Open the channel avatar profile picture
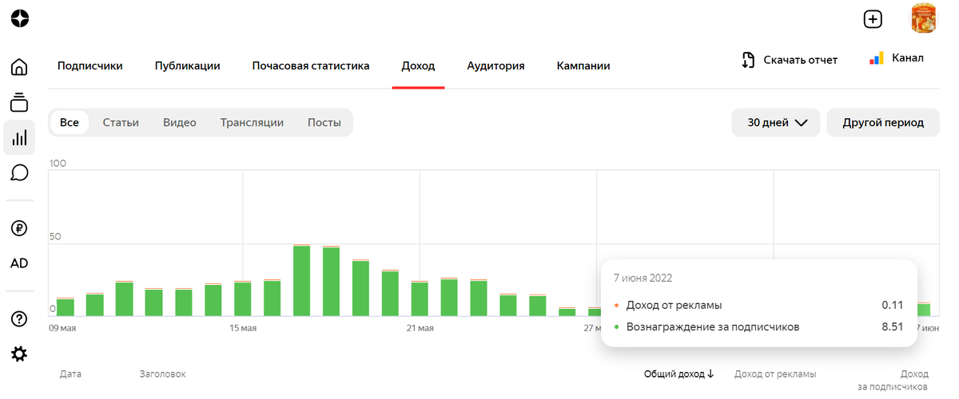 click(x=924, y=19)
